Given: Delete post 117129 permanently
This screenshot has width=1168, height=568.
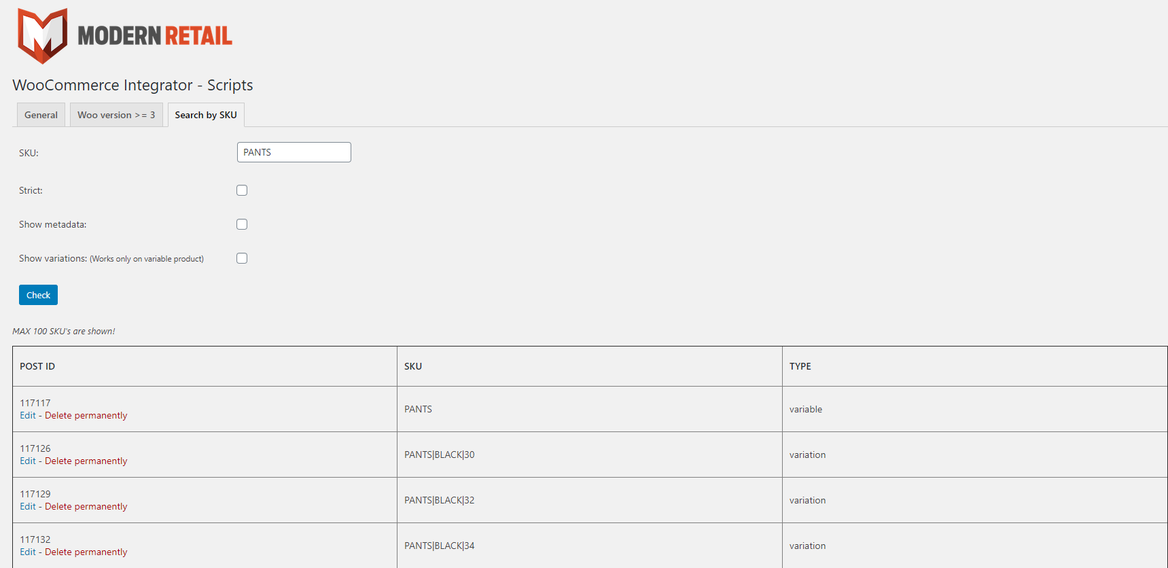Looking at the screenshot, I should (86, 506).
